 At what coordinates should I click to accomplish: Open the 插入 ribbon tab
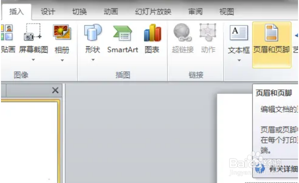coord(16,12)
